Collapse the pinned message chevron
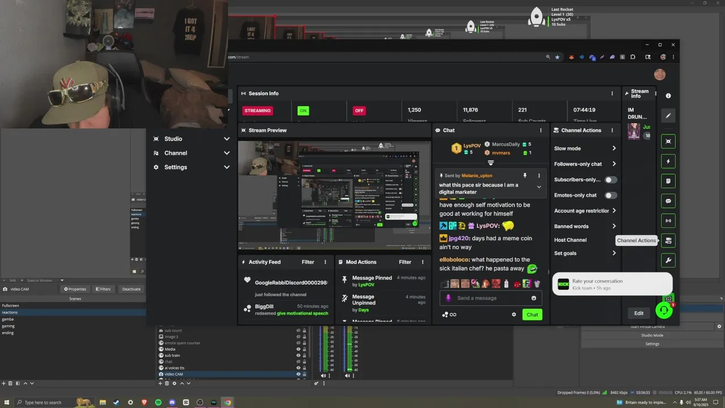 (x=539, y=187)
